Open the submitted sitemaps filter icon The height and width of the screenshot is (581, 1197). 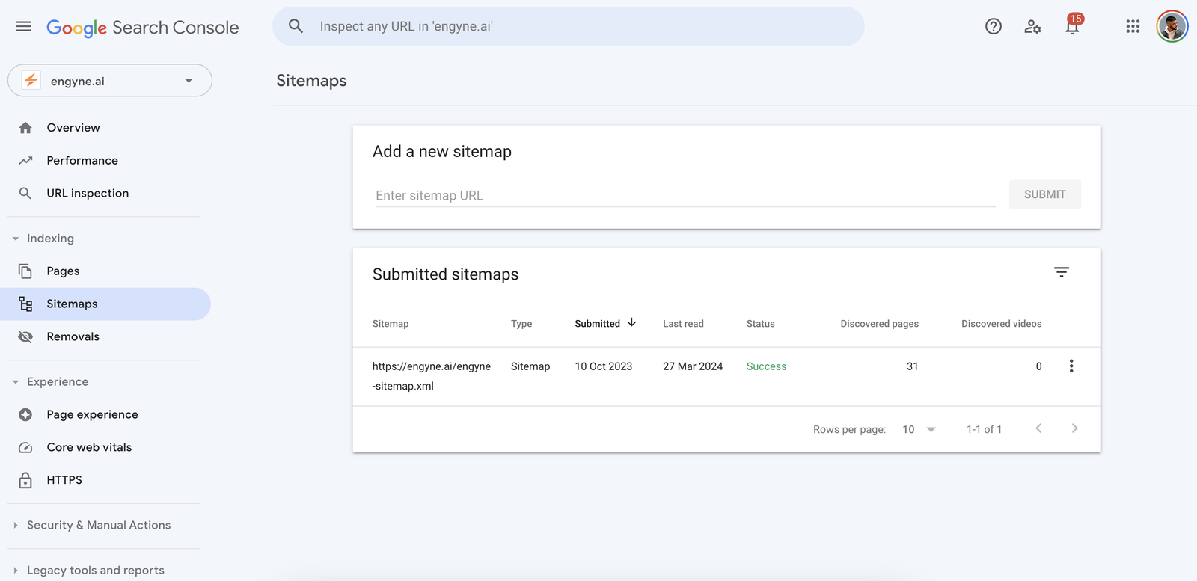[x=1062, y=272]
